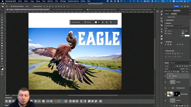Select the Crop tool

point(2,23)
